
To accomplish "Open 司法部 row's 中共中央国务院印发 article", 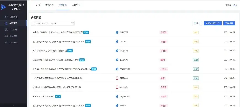I will (x=58, y=42).
